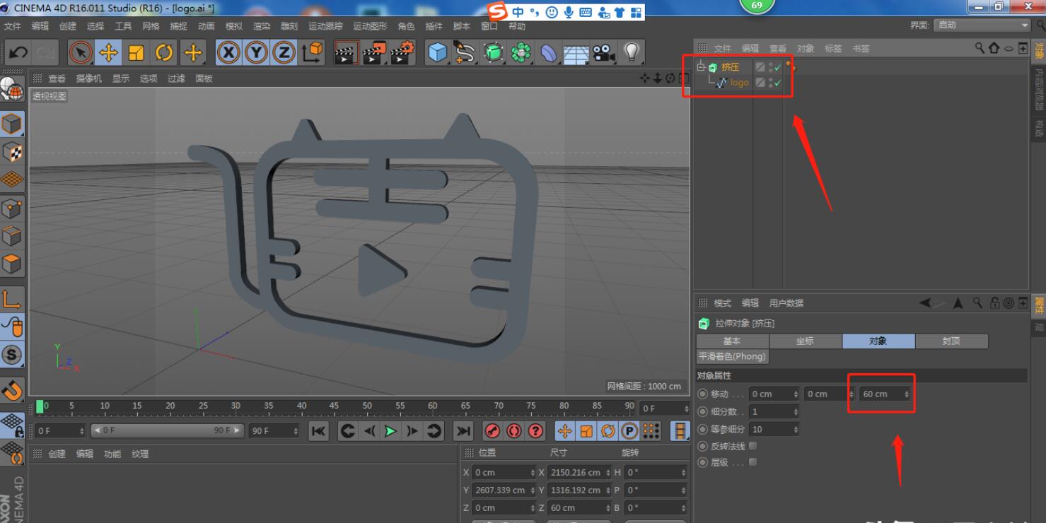
Task: Select Model mode cube icon
Action: (11, 124)
